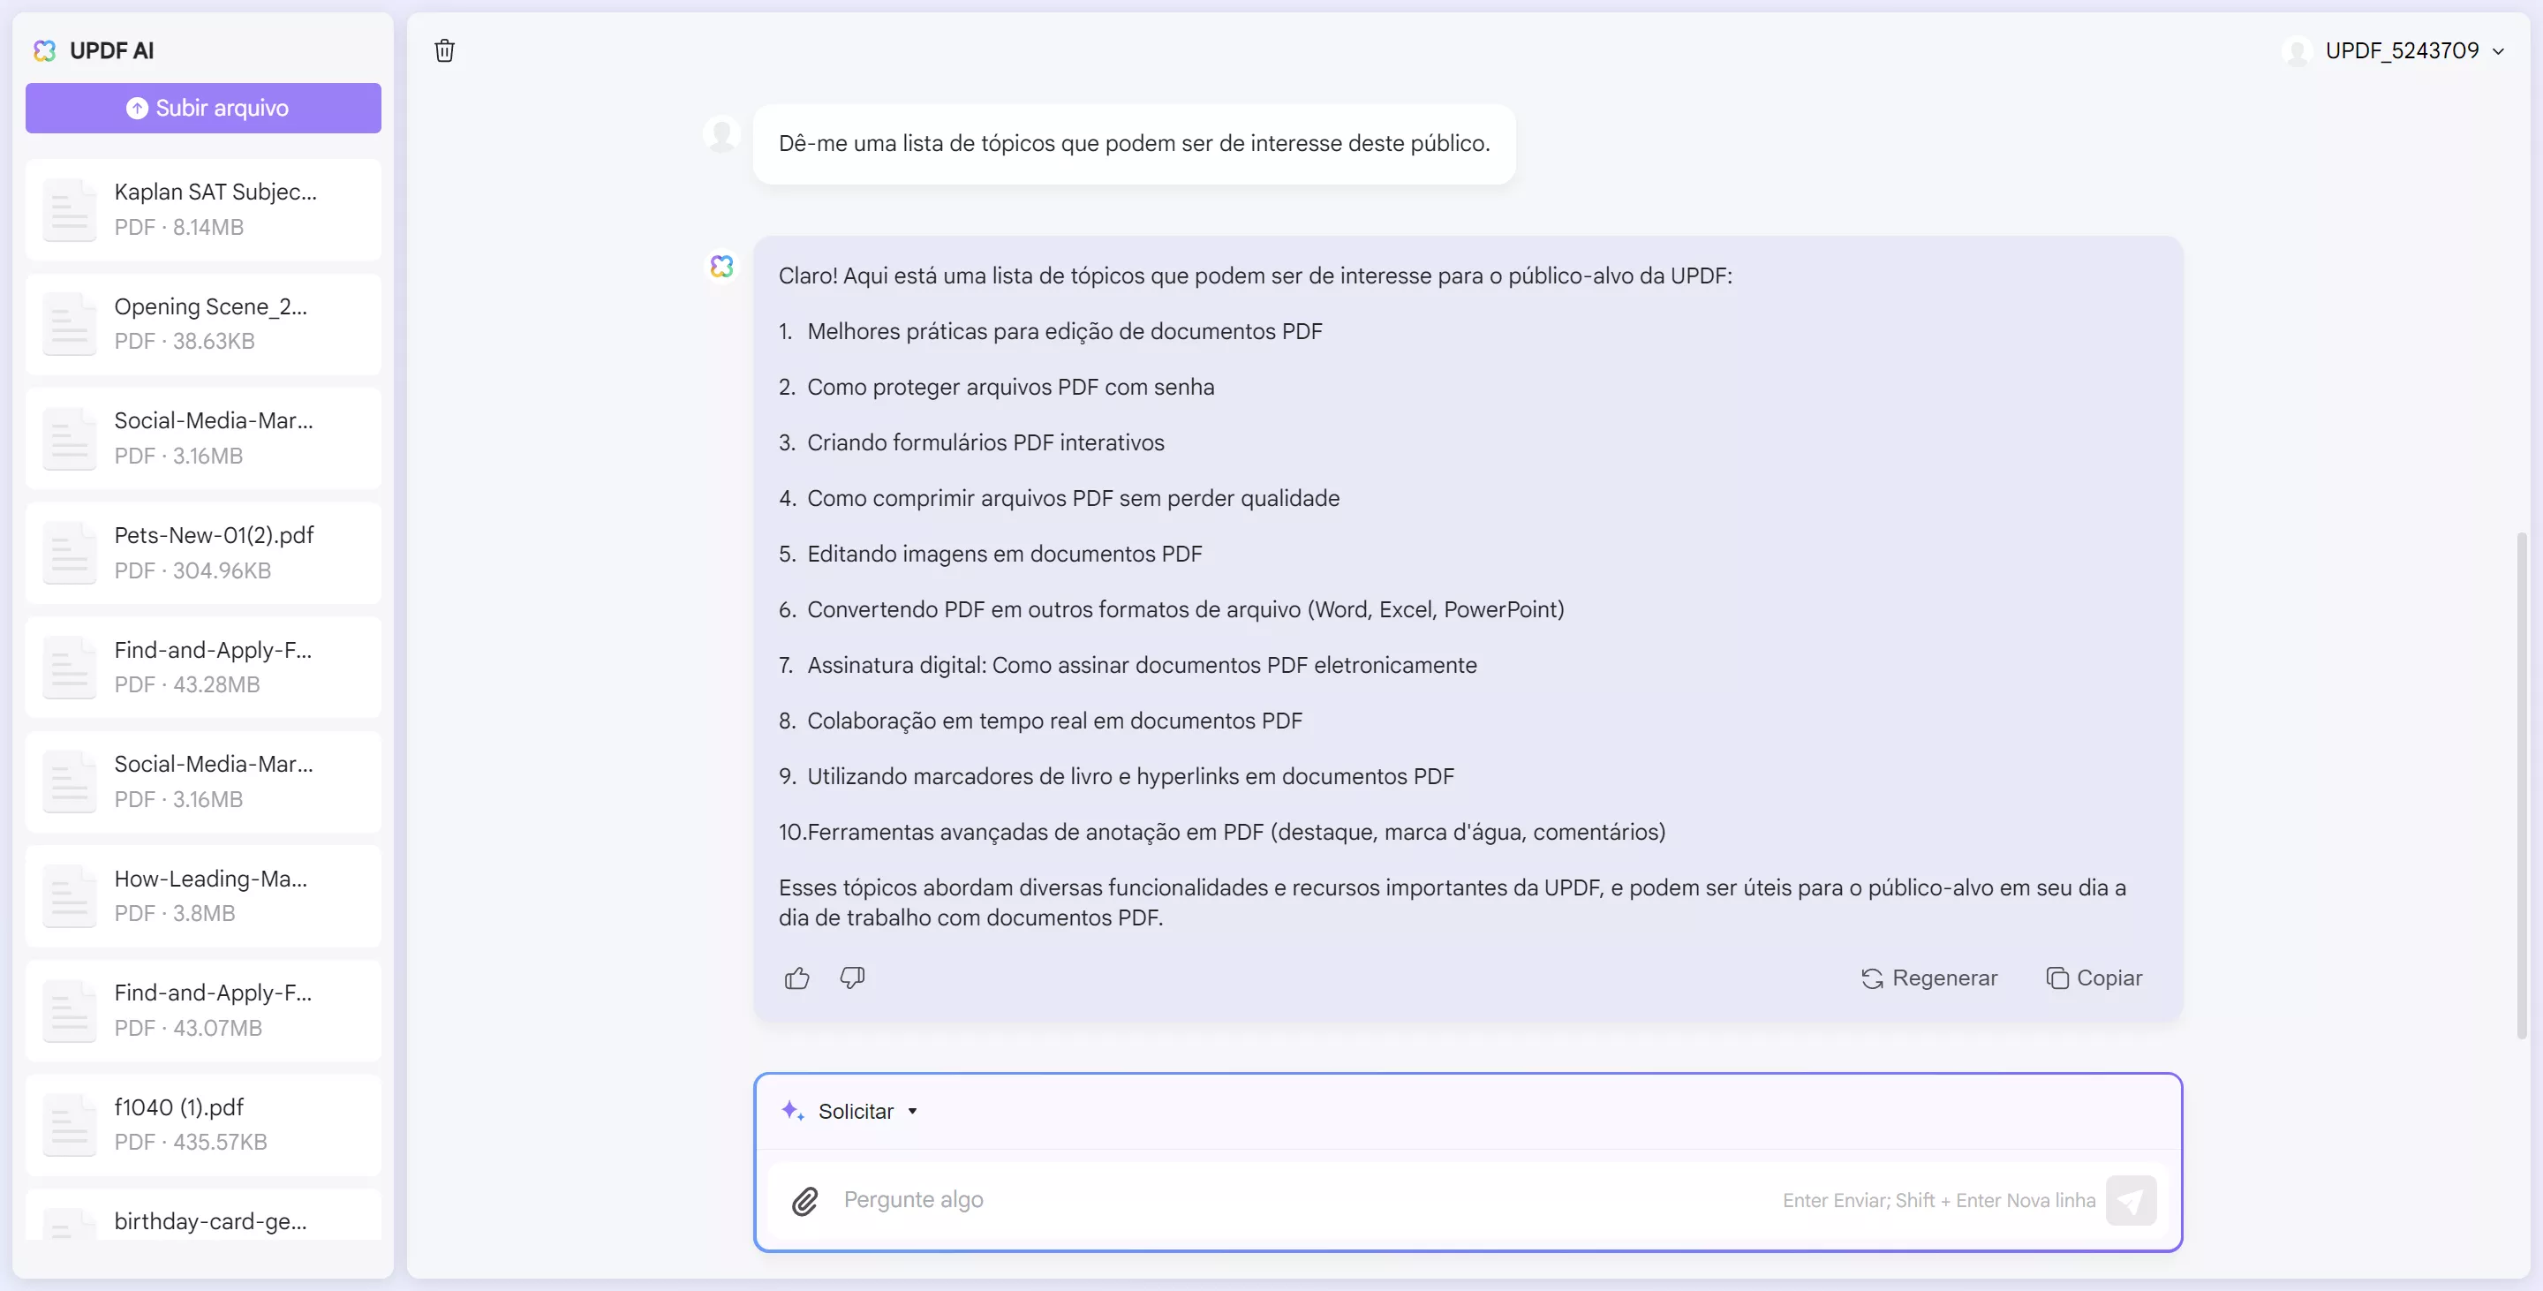Attach a file with the paperclip icon
2543x1291 pixels.
pyautogui.click(x=805, y=1200)
